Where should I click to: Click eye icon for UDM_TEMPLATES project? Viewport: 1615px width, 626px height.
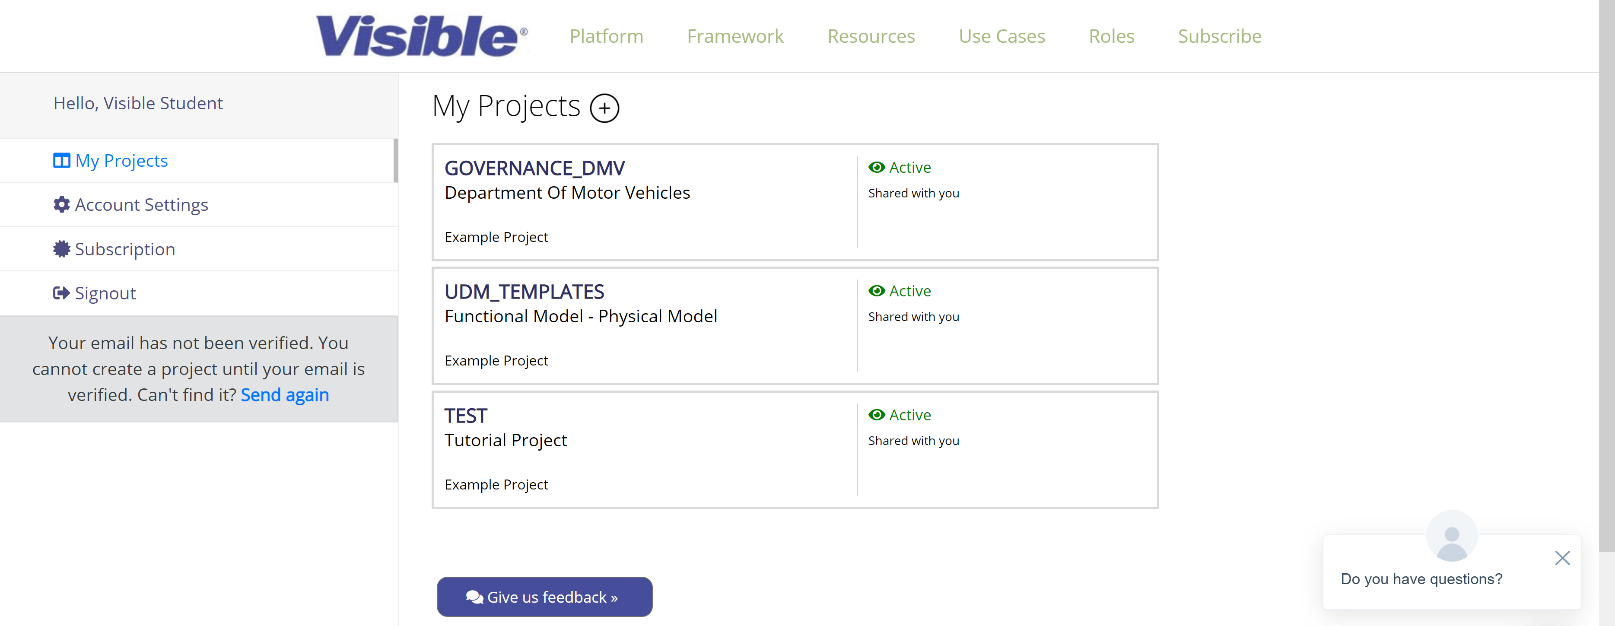tap(877, 291)
